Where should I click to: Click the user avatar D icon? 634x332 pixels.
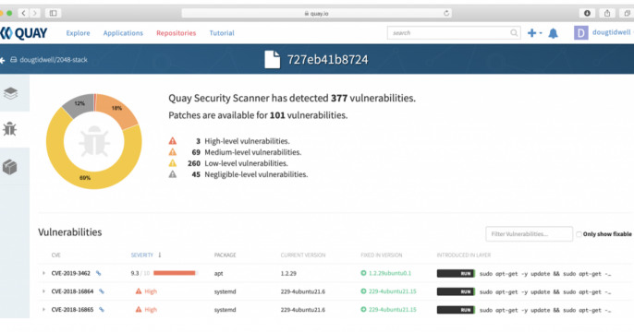click(581, 32)
